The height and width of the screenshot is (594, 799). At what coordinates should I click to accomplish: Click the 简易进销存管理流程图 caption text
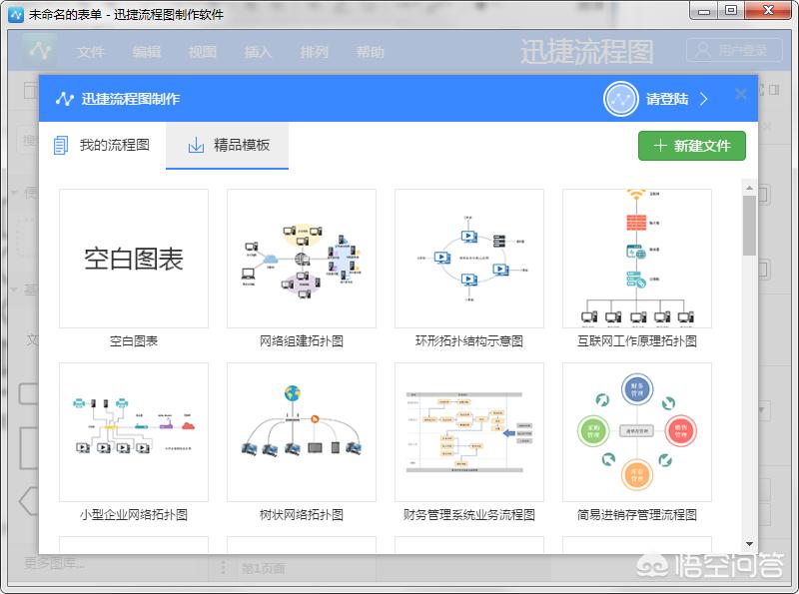point(636,514)
